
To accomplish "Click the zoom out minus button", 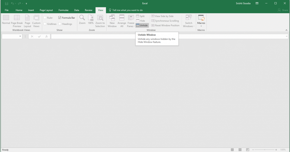I will pyautogui.click(x=253, y=150).
